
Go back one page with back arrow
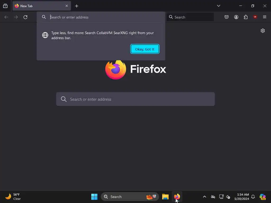[x=6, y=17]
